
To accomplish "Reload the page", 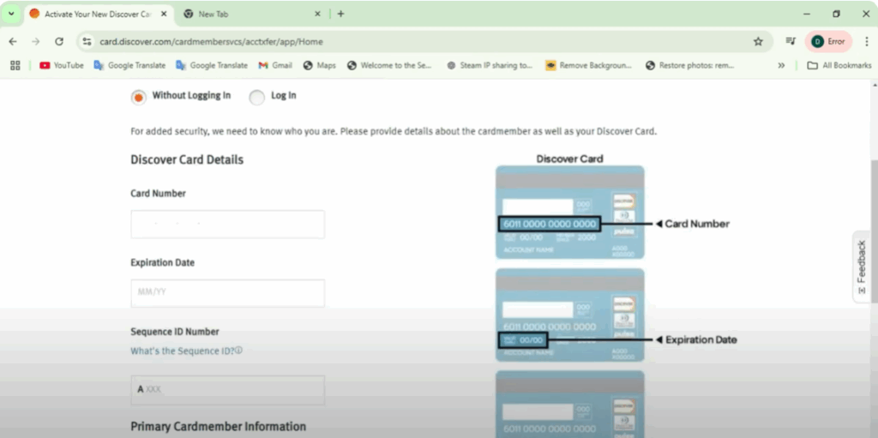I will [x=59, y=41].
